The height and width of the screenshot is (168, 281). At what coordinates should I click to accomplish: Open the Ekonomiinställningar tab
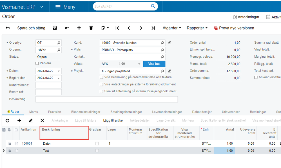[86, 112]
